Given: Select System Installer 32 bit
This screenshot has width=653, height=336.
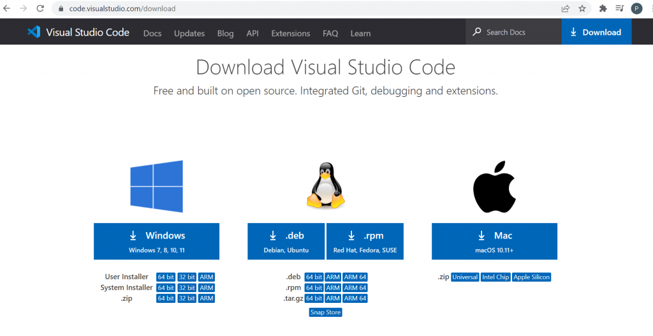Looking at the screenshot, I should [187, 288].
